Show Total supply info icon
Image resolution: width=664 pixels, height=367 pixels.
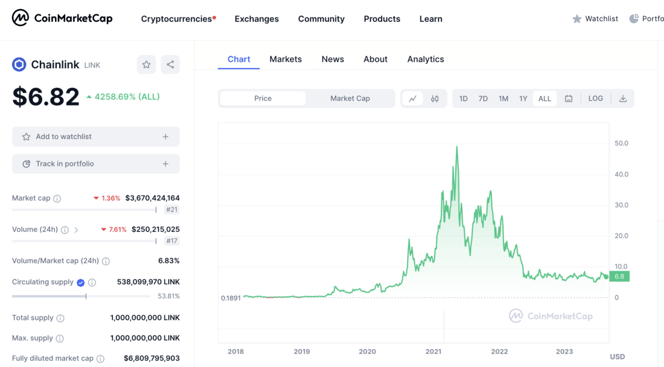tap(60, 318)
